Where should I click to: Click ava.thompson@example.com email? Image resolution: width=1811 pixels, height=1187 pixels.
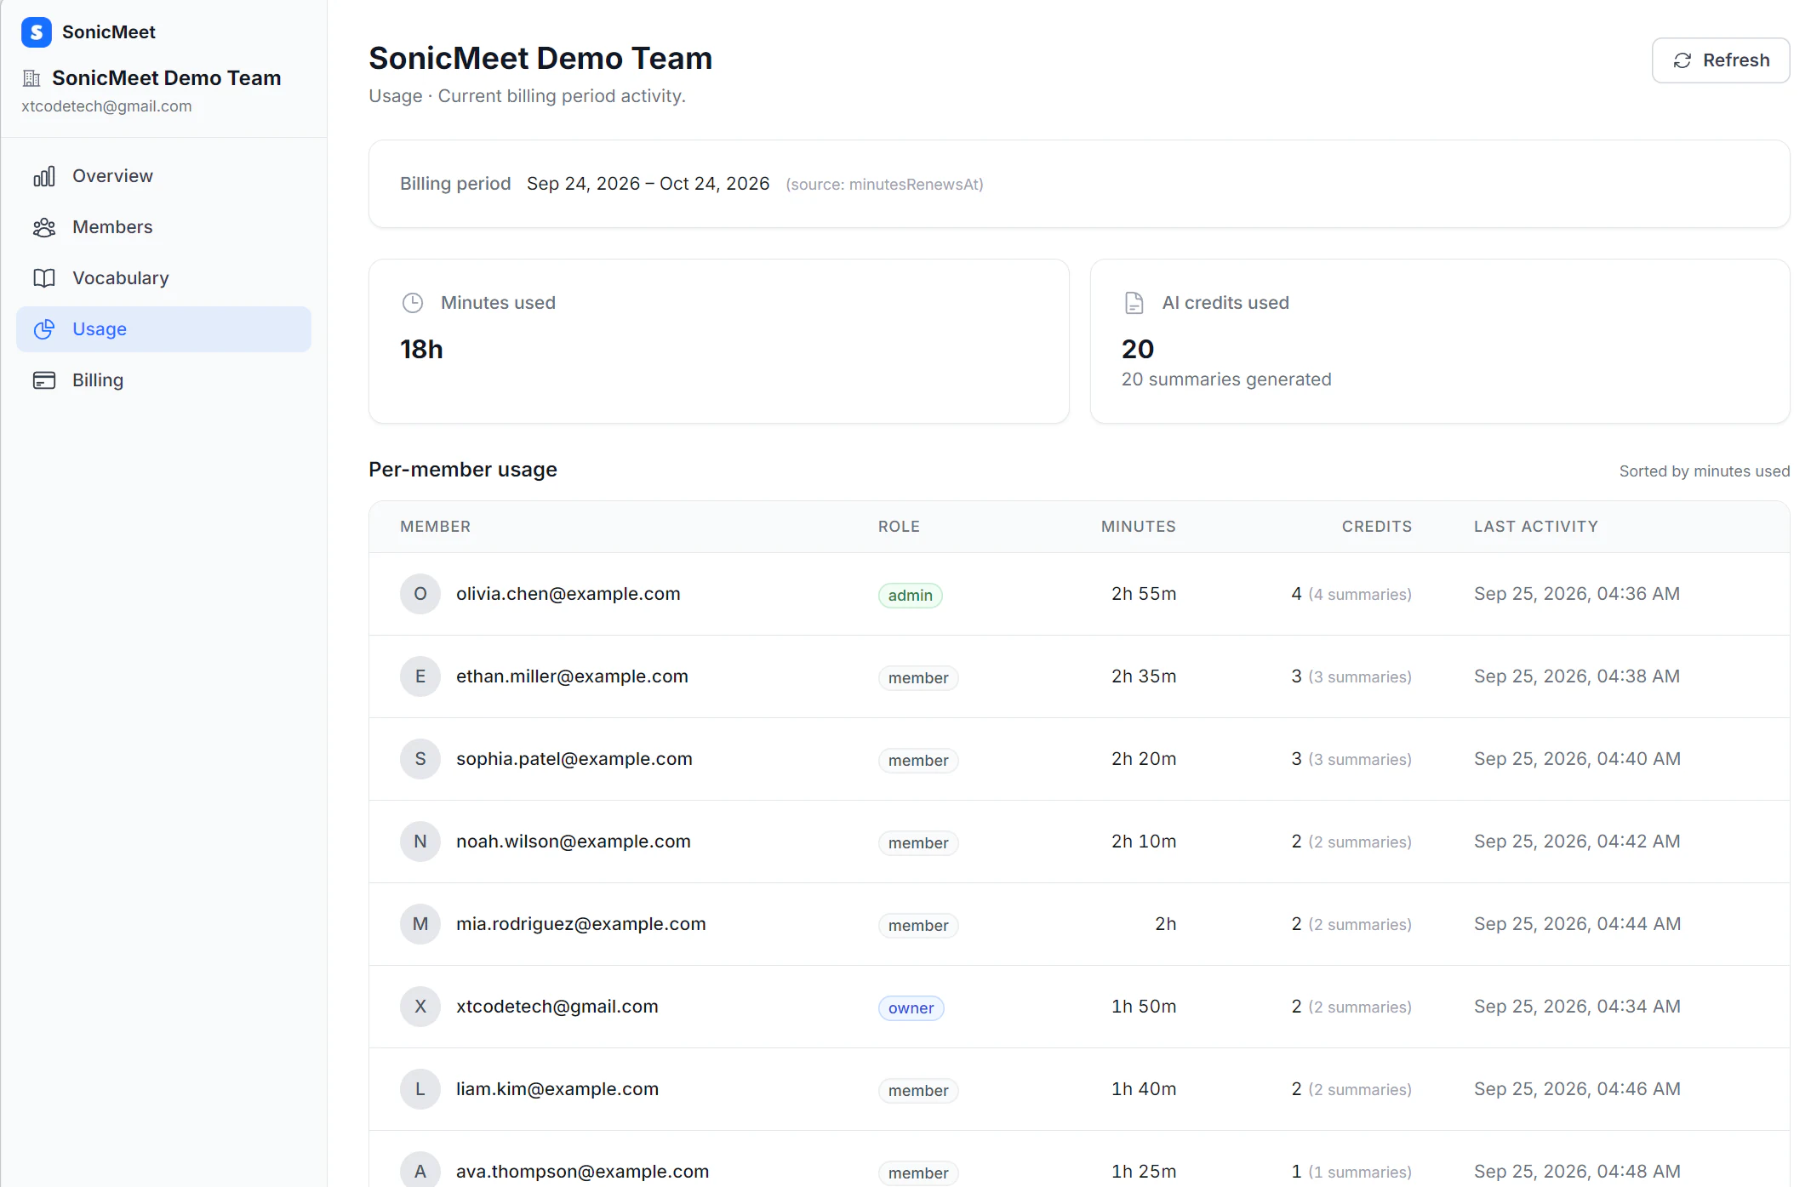(583, 1172)
